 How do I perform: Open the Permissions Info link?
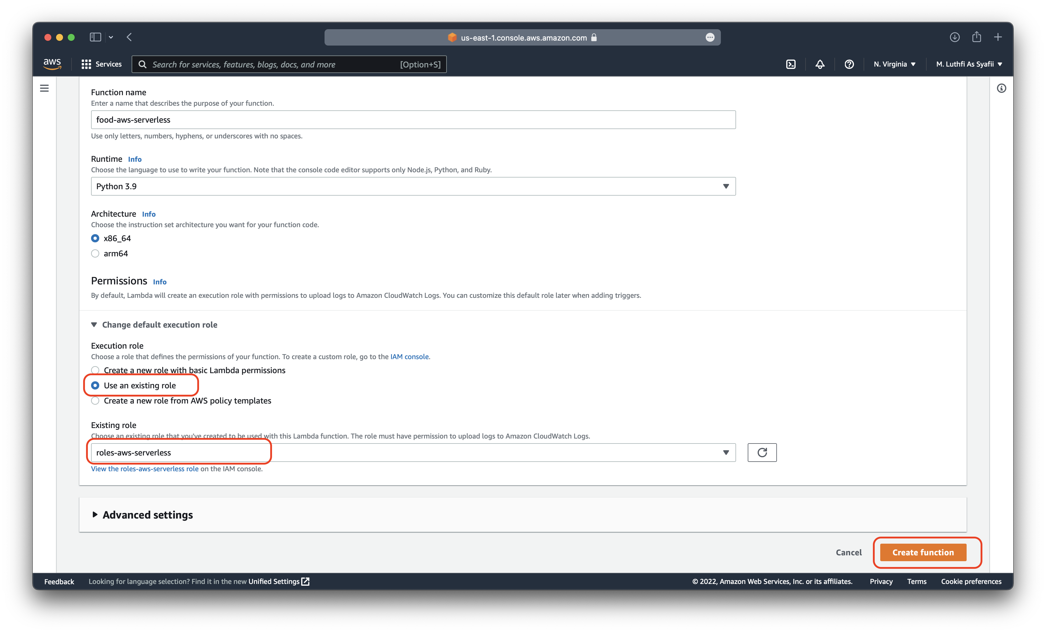(x=160, y=282)
